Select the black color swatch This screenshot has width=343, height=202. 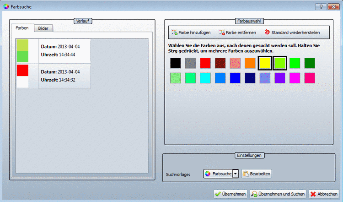[x=176, y=63]
